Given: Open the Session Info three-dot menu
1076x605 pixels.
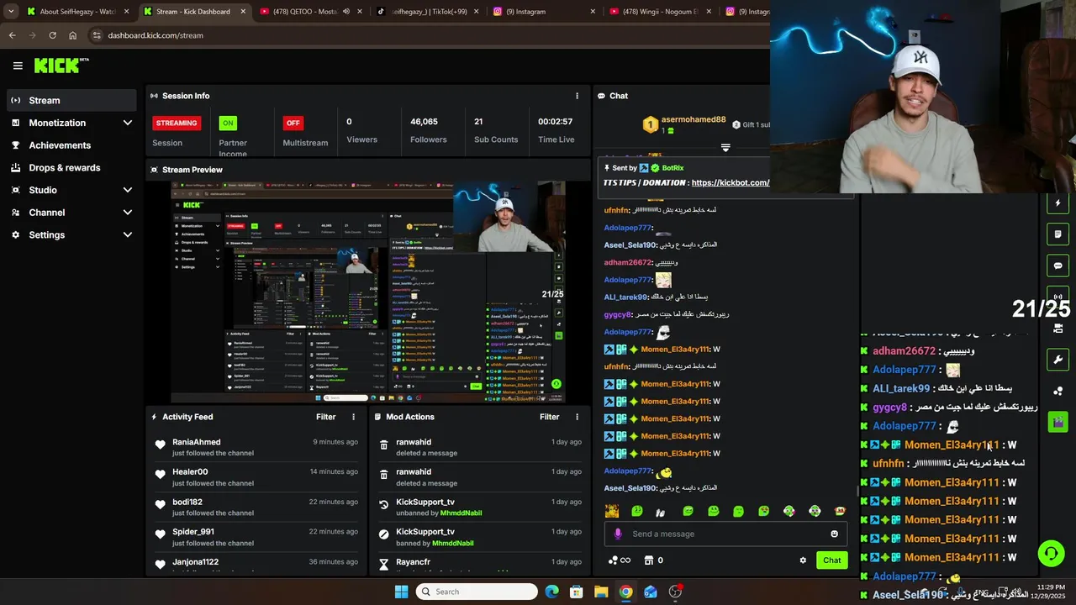Looking at the screenshot, I should coord(577,96).
